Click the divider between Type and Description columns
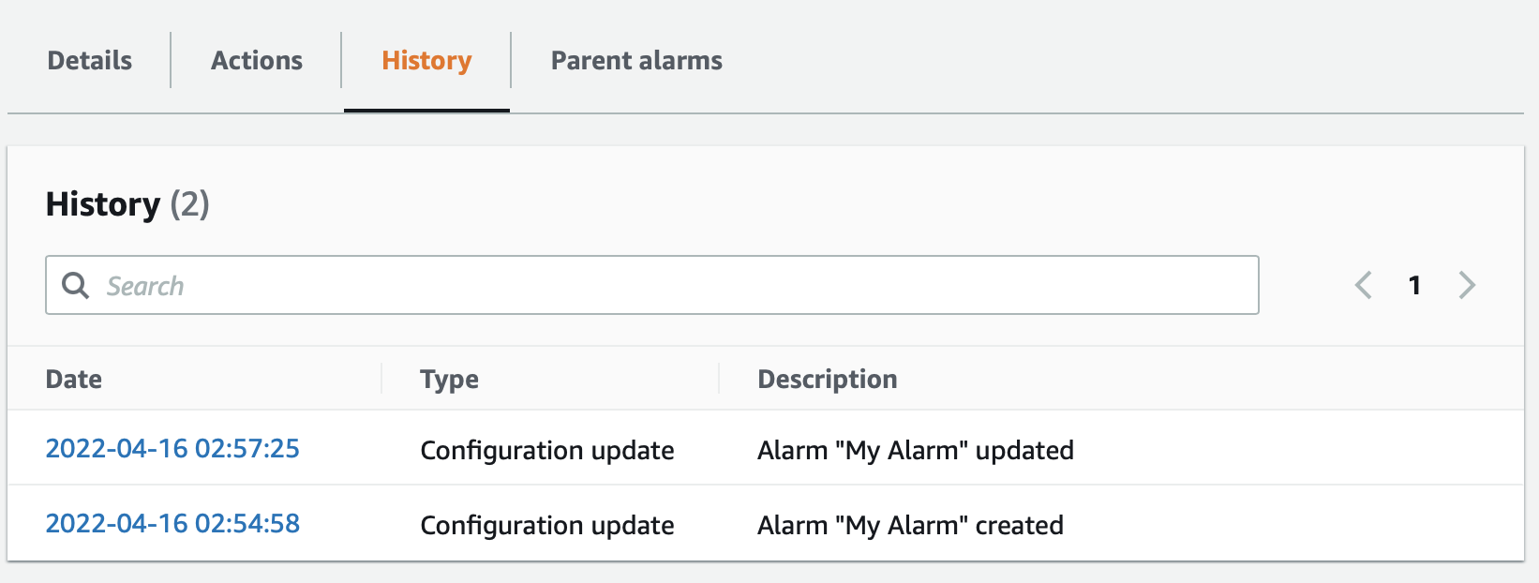 (x=719, y=379)
